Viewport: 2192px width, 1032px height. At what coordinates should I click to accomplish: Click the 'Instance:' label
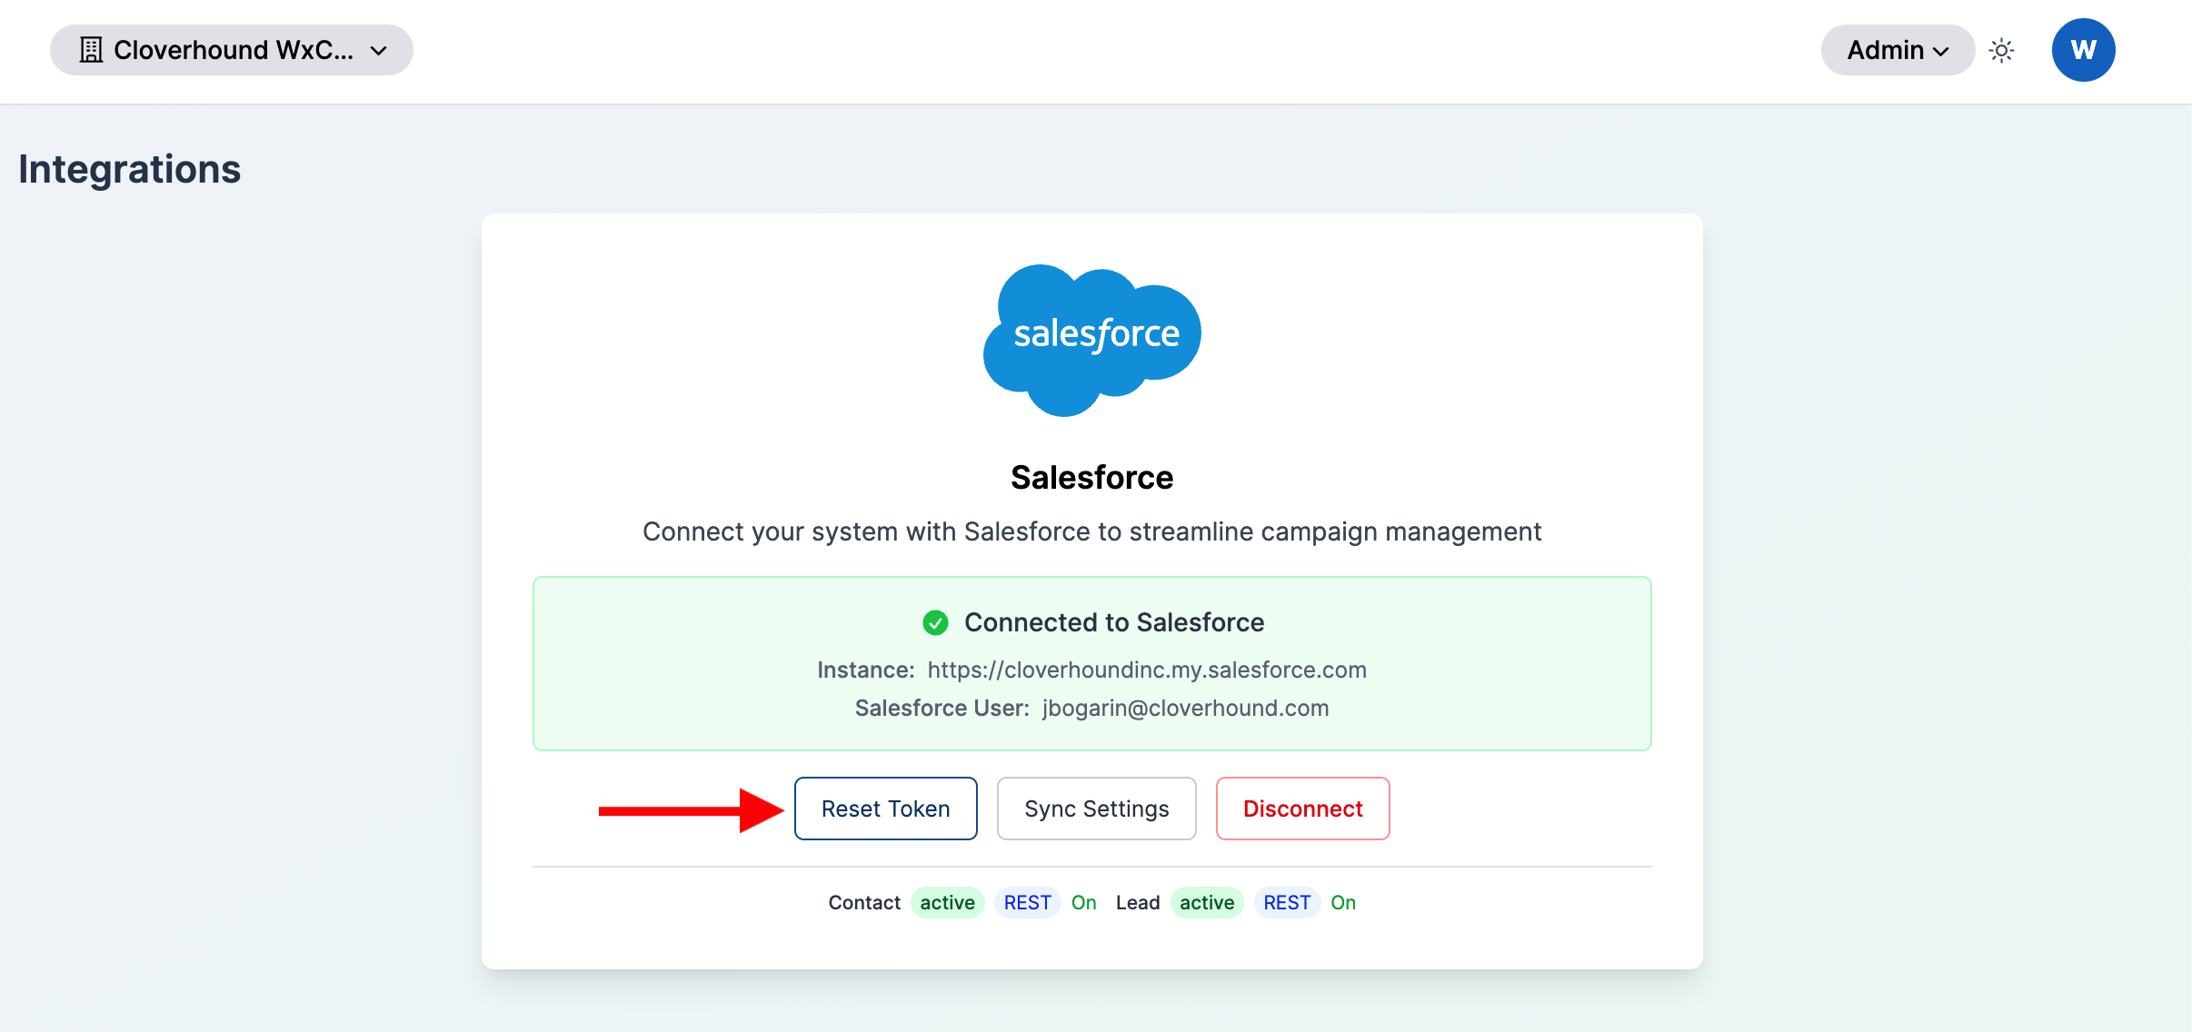pos(866,670)
